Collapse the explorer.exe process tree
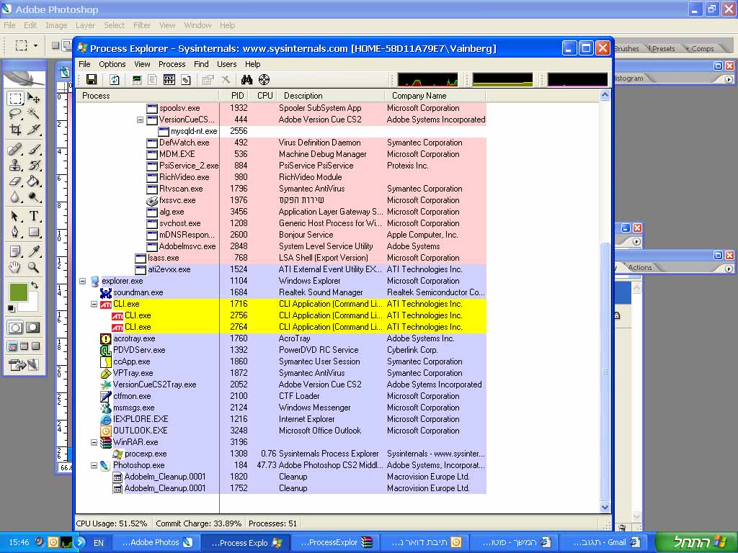 coord(82,282)
